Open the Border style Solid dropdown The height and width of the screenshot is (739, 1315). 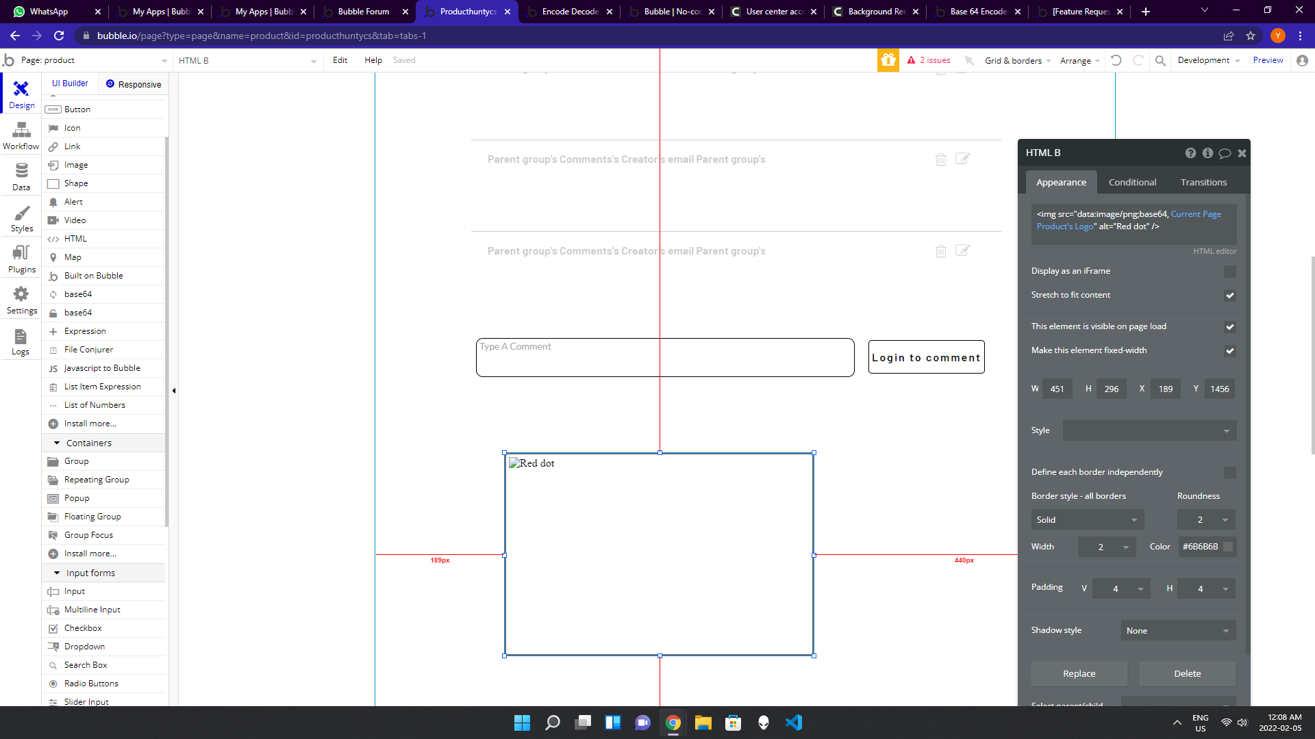(1087, 520)
